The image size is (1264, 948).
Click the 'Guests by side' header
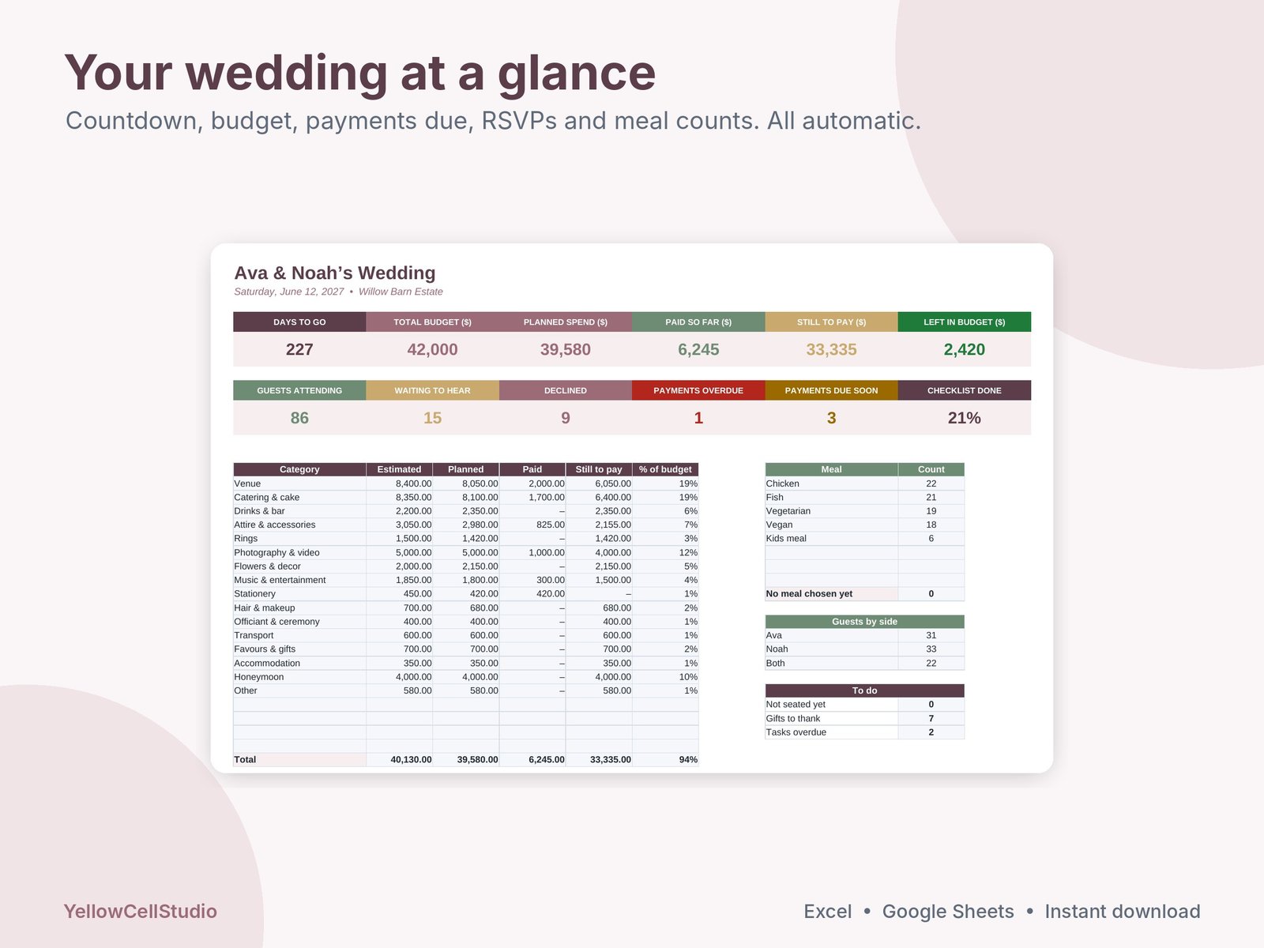[864, 622]
